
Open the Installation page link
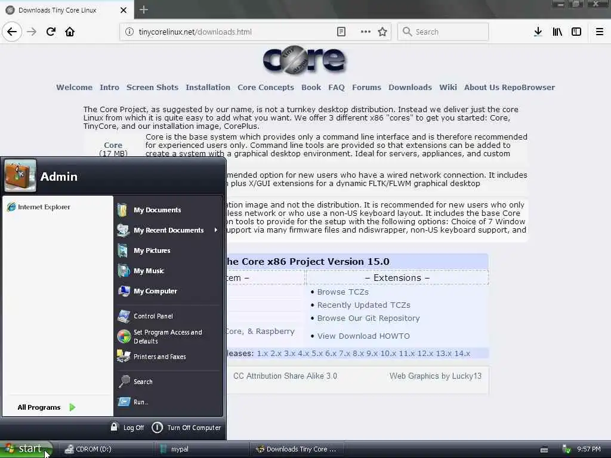pyautogui.click(x=208, y=87)
